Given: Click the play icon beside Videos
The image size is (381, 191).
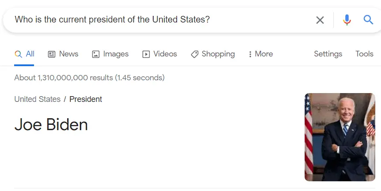Looking at the screenshot, I should click(x=146, y=54).
